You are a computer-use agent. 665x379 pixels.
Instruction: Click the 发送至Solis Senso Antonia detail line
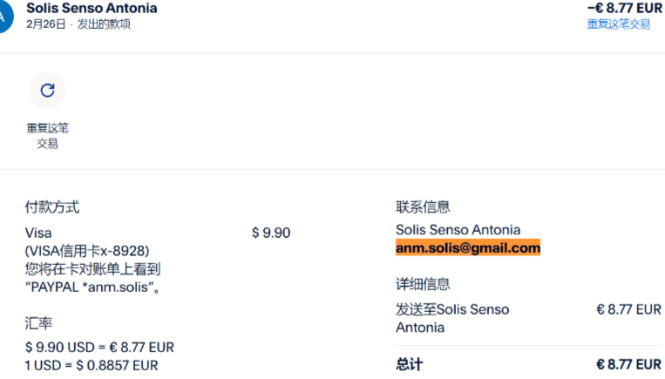[452, 318]
